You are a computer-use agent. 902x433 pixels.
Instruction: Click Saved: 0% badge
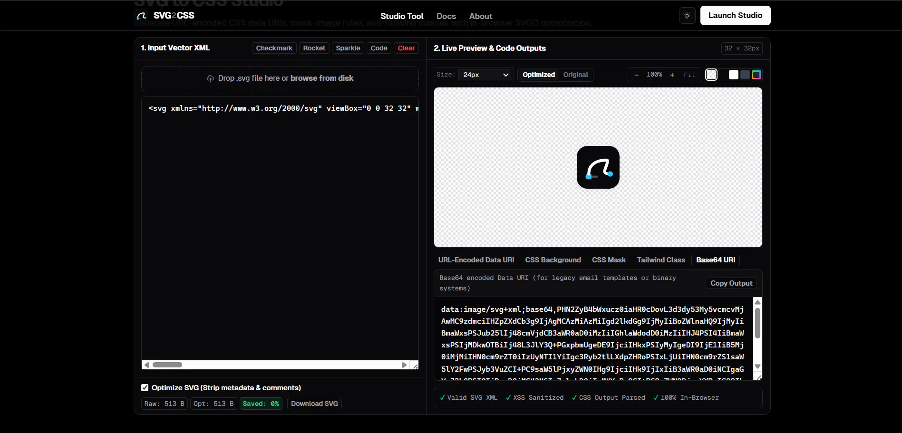(261, 404)
